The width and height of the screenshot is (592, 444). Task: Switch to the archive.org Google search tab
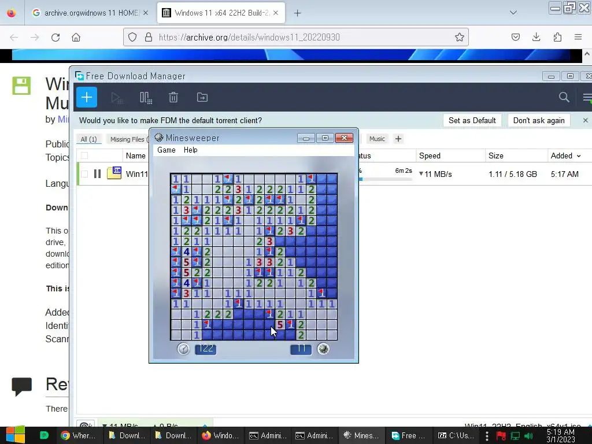[x=91, y=13]
